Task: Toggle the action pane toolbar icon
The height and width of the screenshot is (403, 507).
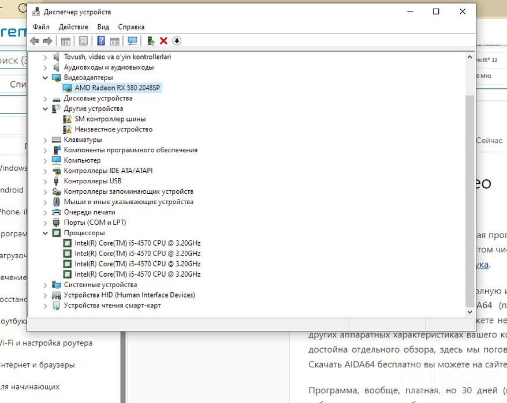Action: [x=114, y=41]
